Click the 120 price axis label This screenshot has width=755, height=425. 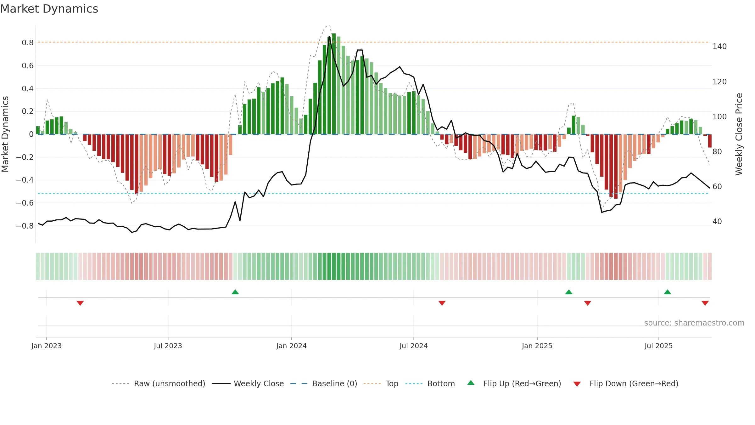pos(720,82)
